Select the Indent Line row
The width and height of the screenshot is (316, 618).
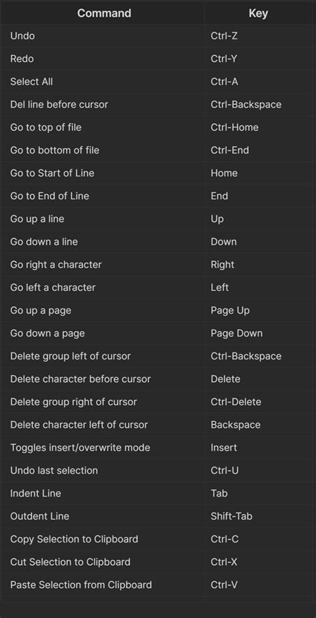click(158, 493)
